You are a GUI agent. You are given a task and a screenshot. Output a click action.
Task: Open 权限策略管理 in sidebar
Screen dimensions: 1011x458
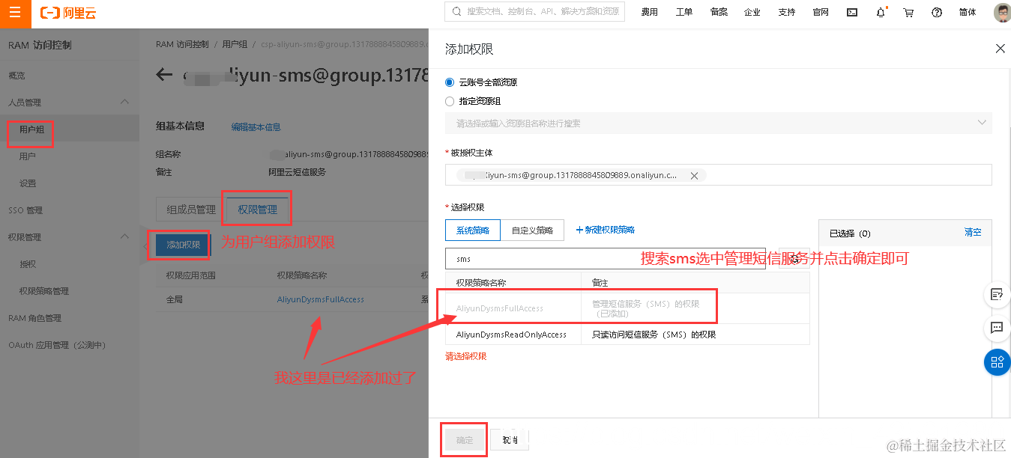pos(43,291)
